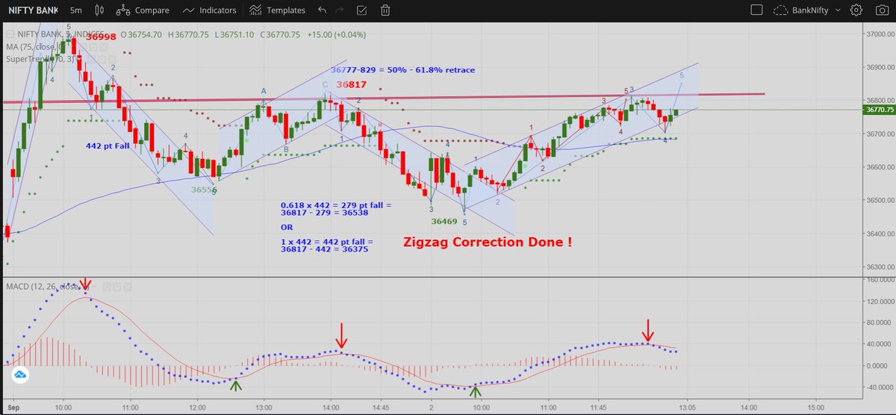Image resolution: width=896 pixels, height=415 pixels.
Task: Toggle fullscreen square icon
Action: pos(757,10)
